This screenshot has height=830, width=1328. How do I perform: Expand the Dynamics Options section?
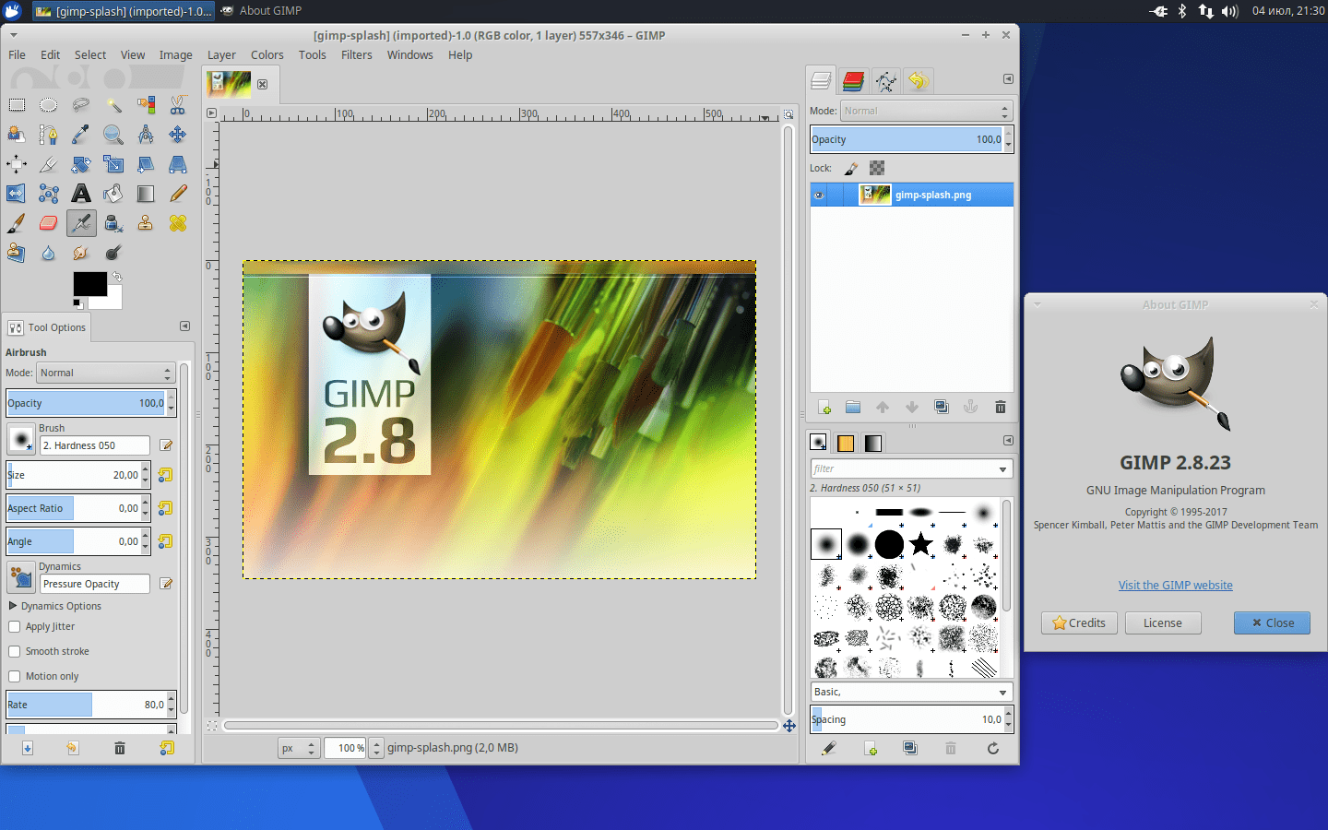[13, 606]
